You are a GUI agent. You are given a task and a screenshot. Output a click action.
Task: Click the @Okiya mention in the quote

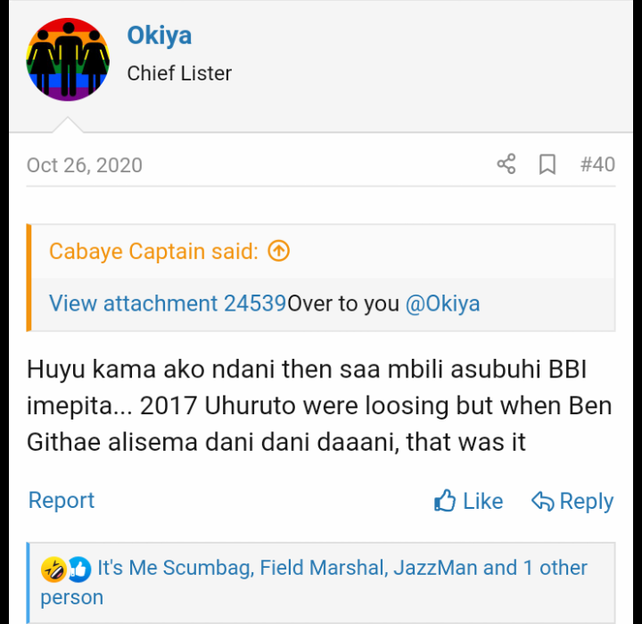[x=442, y=304]
